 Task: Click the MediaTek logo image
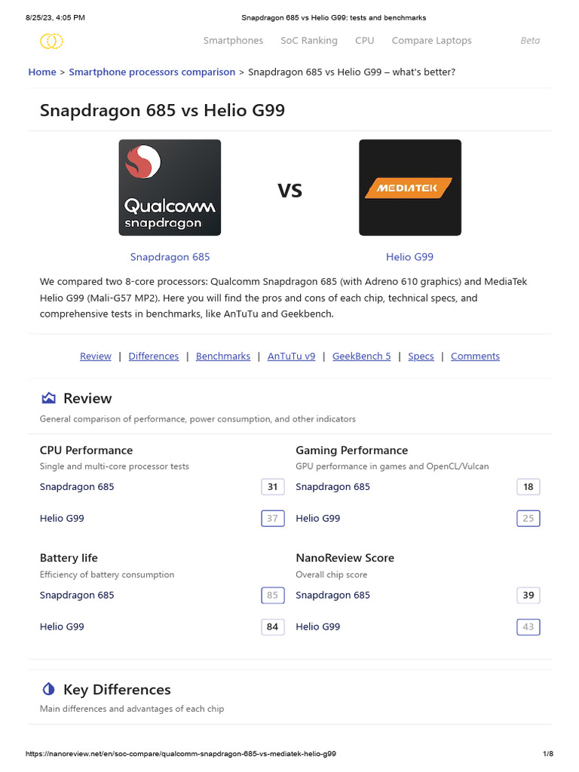409,188
